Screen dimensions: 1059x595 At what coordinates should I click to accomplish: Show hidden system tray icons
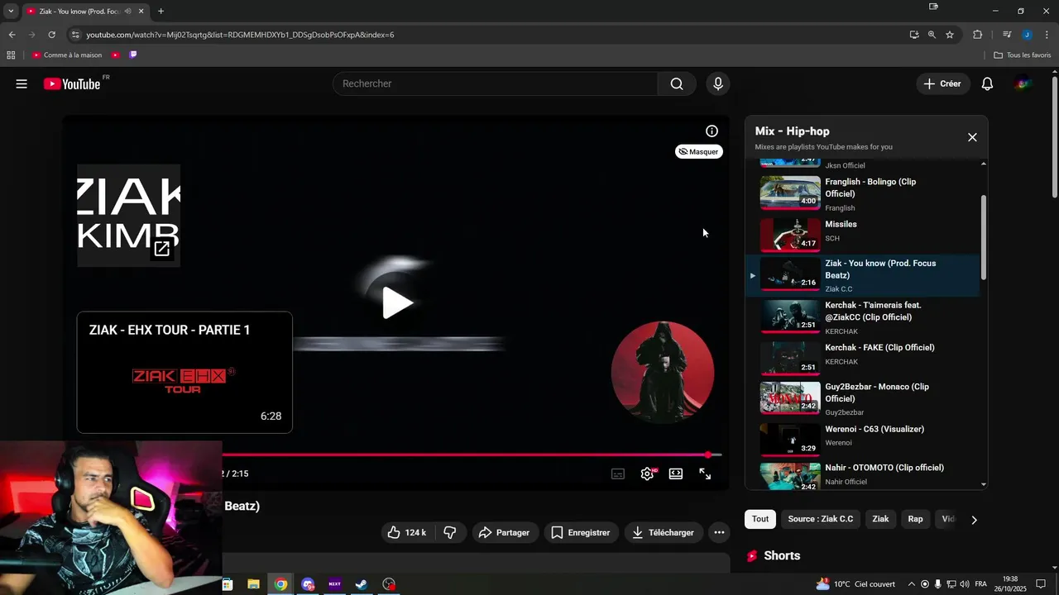[912, 584]
